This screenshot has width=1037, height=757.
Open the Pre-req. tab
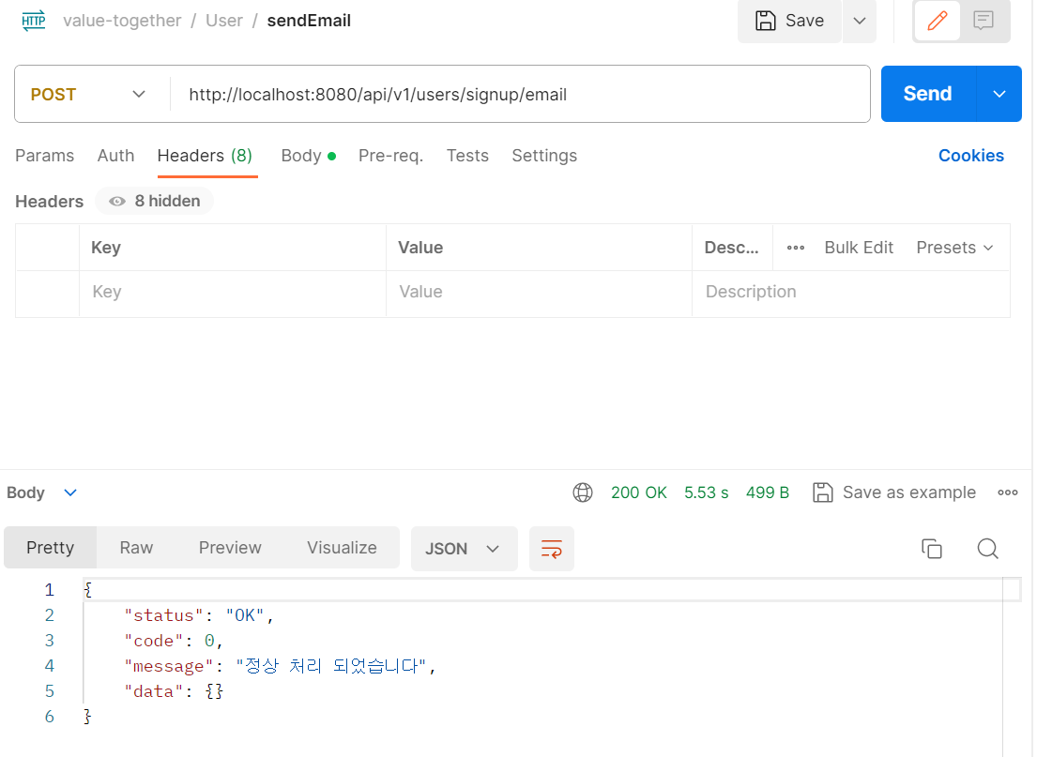point(390,156)
